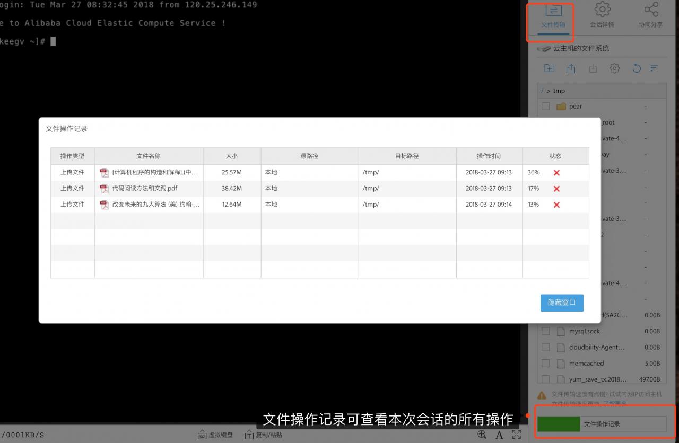Click the PDF icon of 计算机程序的构造和解释 row
Image resolution: width=679 pixels, height=443 pixels.
[105, 173]
